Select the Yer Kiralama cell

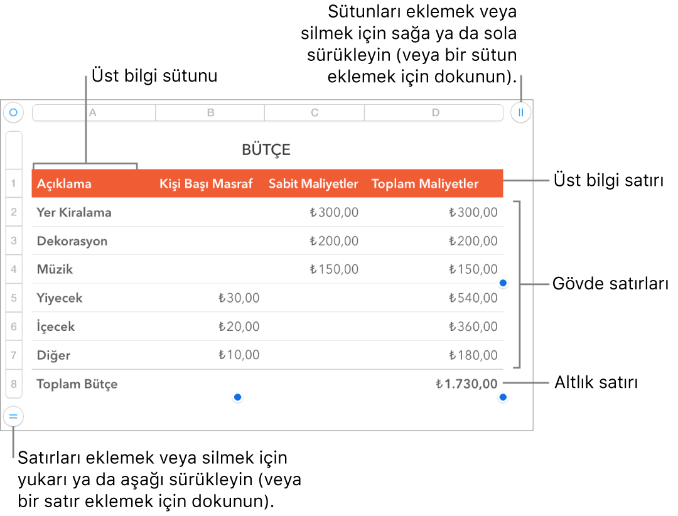coord(73,212)
